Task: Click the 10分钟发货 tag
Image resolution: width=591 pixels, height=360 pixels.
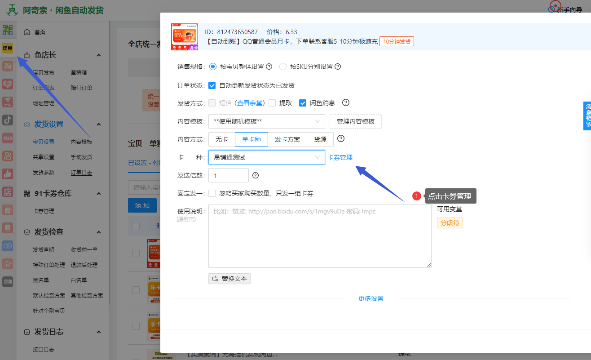Action: (x=397, y=41)
